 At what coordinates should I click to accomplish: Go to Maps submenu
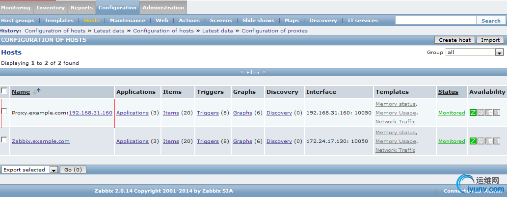coord(292,20)
